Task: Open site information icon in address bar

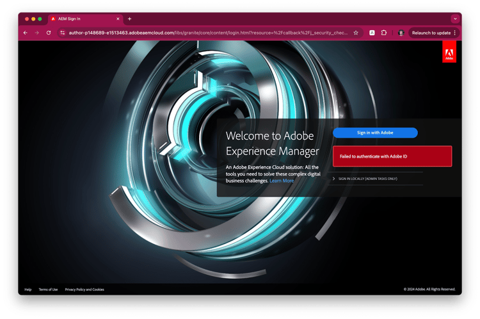Action: (63, 33)
